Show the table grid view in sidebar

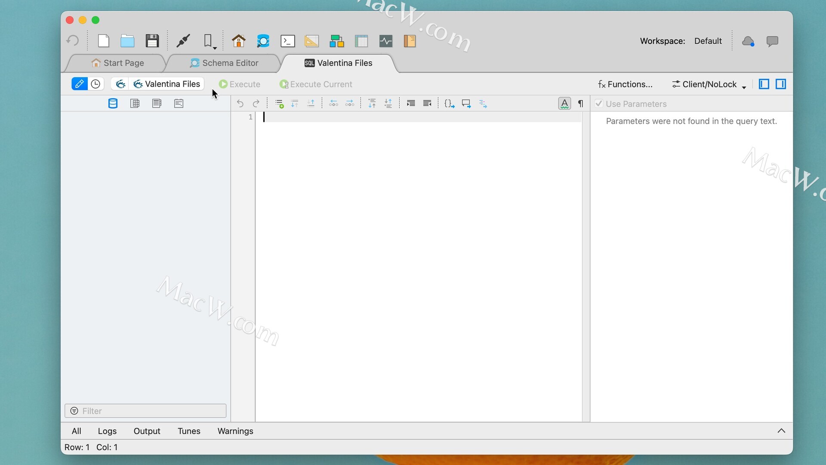pos(135,103)
